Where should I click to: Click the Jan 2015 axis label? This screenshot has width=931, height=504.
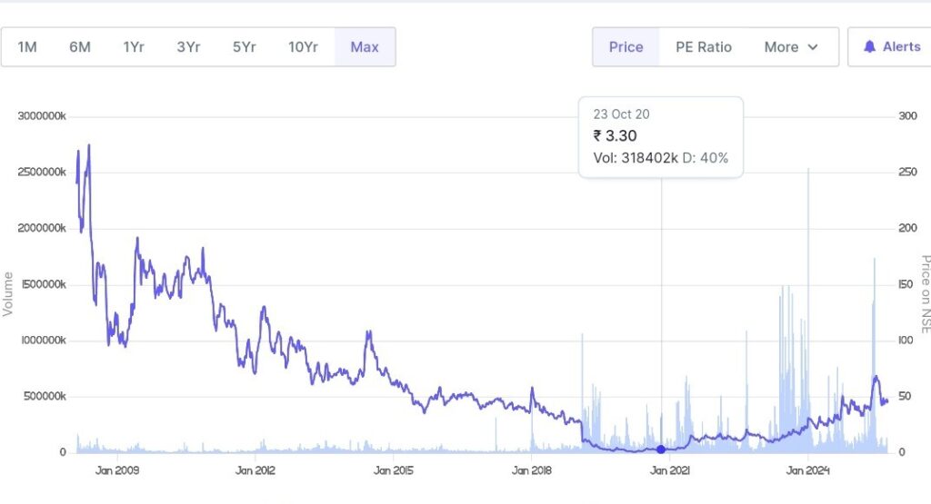click(395, 470)
